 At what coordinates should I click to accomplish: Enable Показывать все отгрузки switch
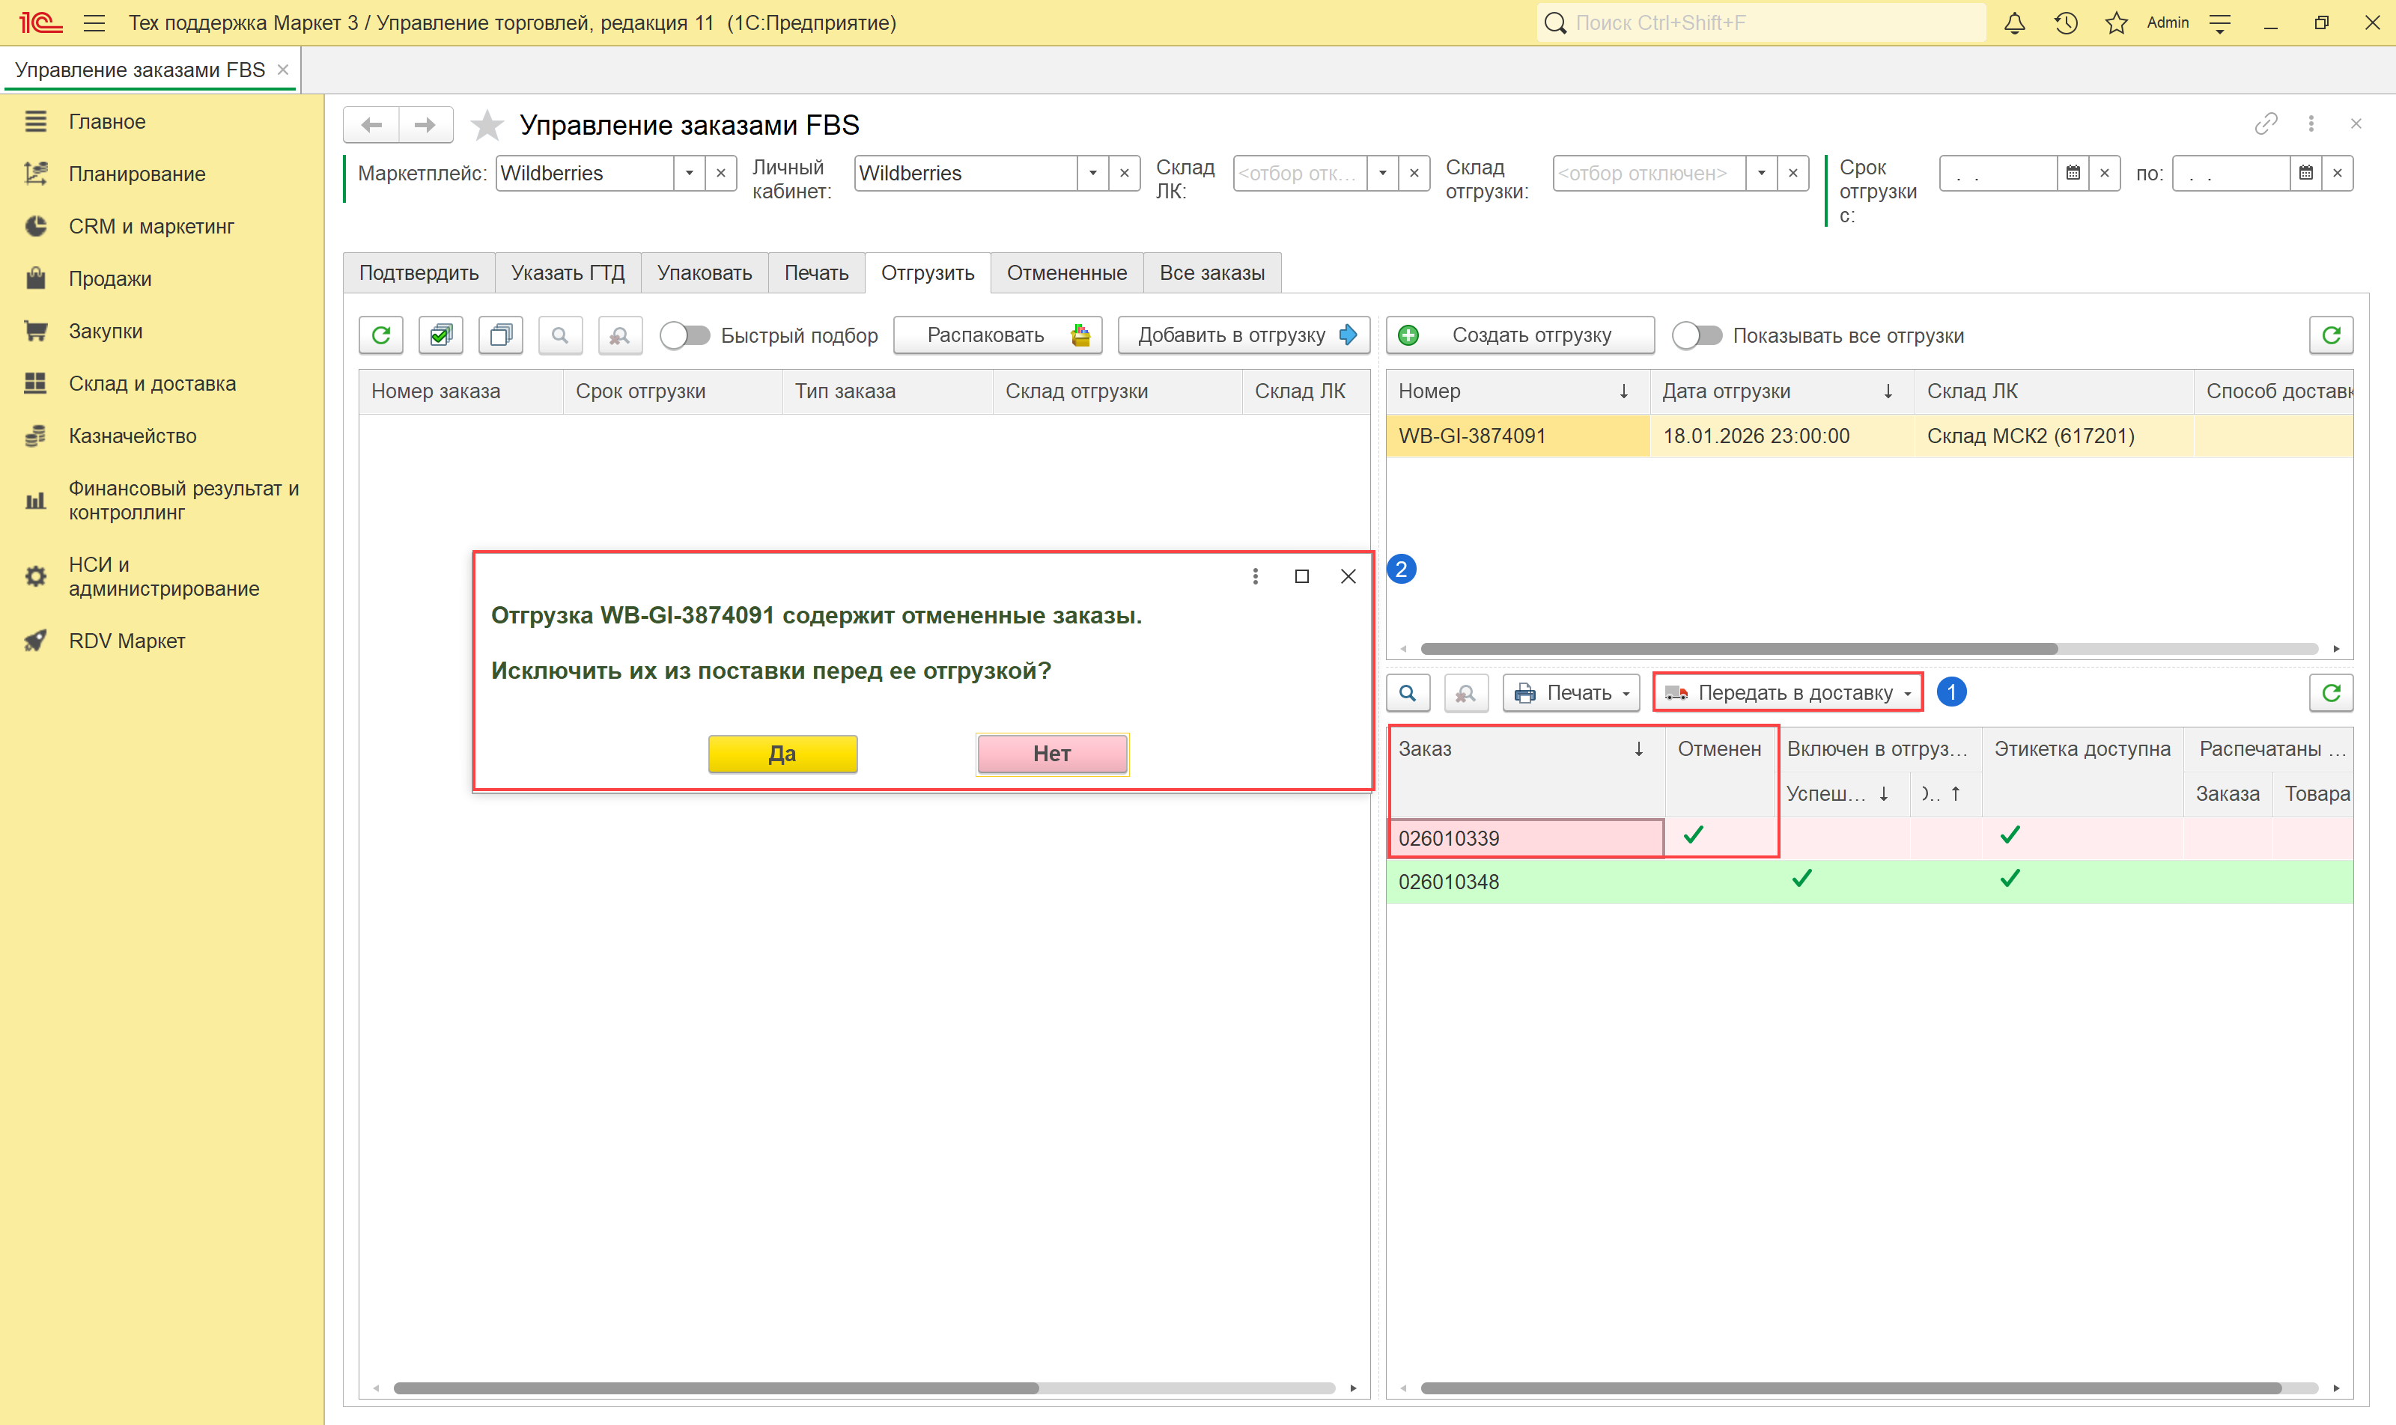(x=1697, y=335)
